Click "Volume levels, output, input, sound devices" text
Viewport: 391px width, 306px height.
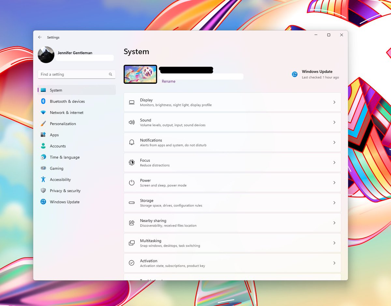tap(173, 125)
